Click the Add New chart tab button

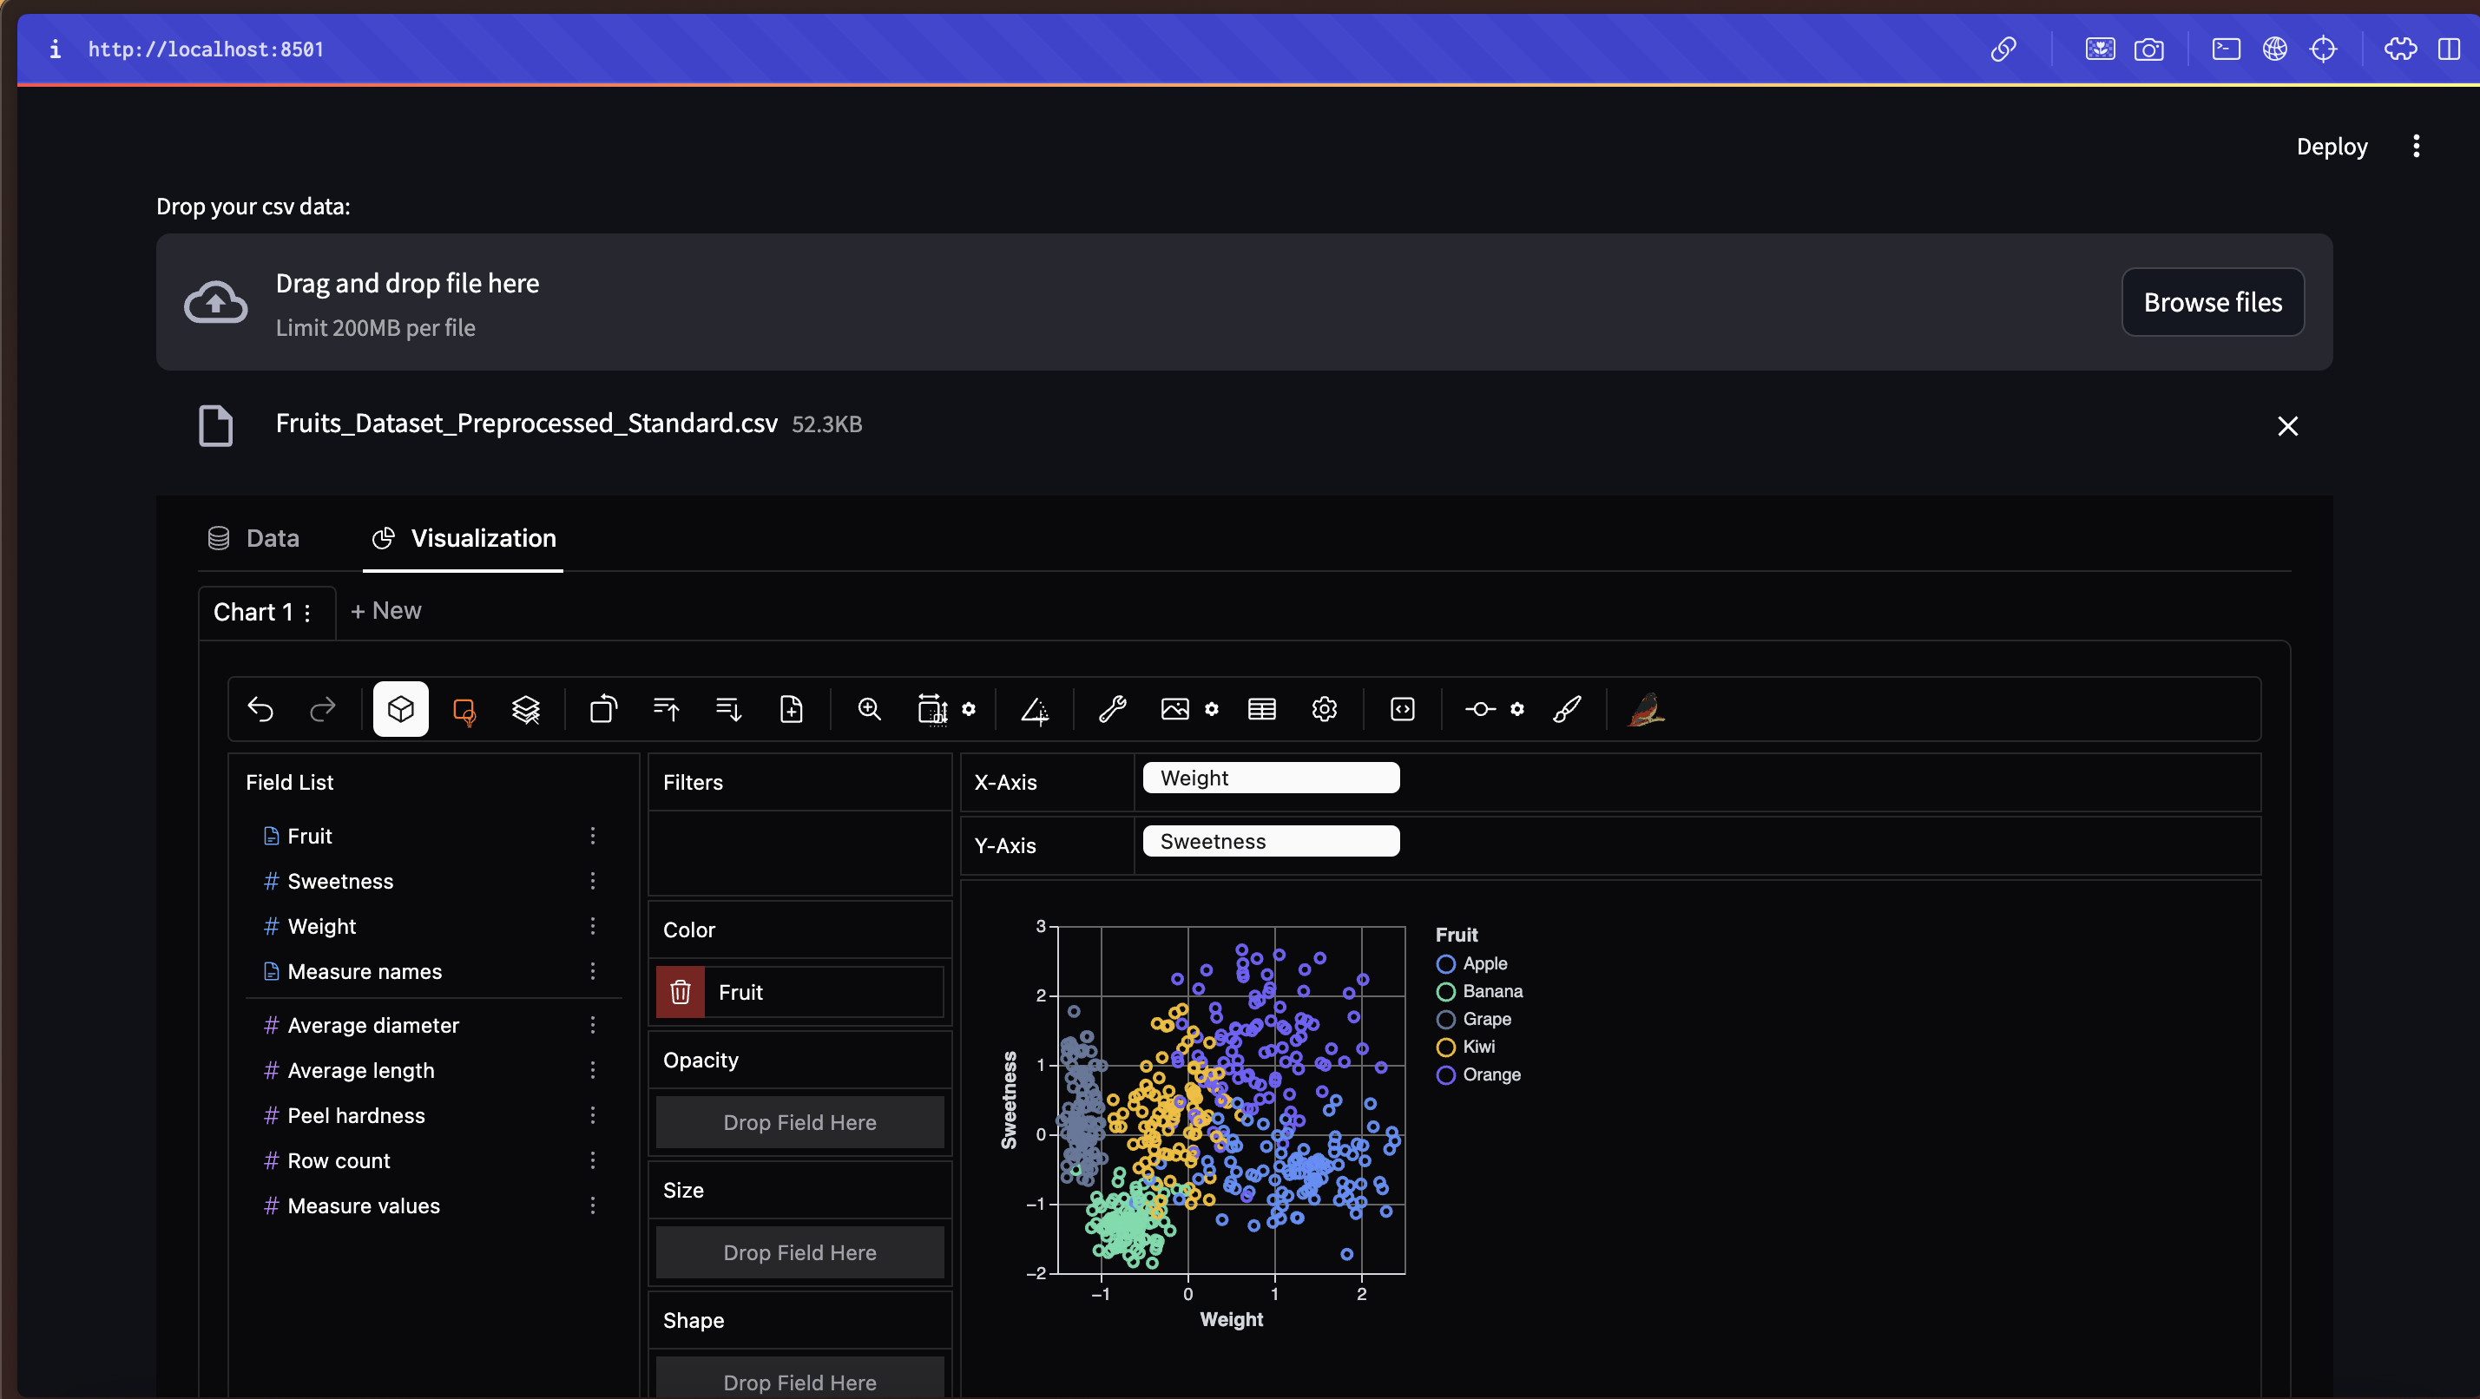coord(386,609)
